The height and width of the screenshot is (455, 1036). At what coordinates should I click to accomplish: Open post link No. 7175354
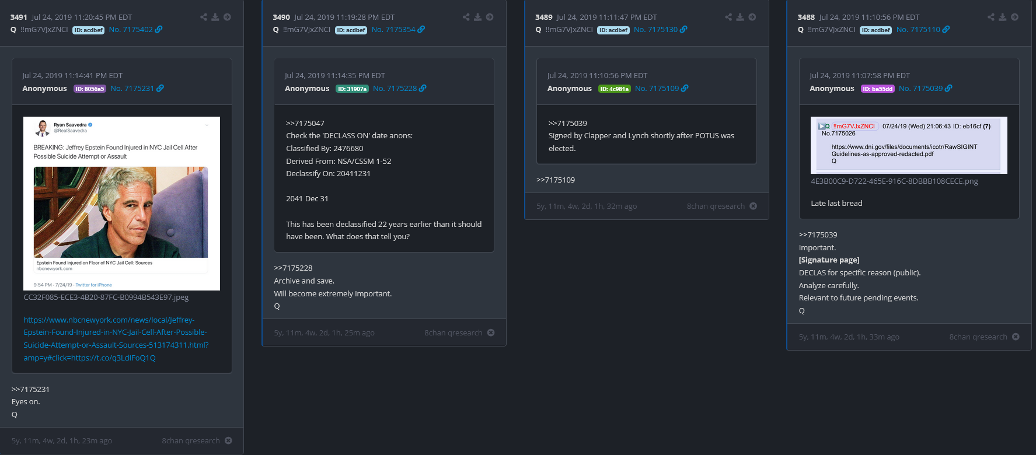pyautogui.click(x=393, y=29)
